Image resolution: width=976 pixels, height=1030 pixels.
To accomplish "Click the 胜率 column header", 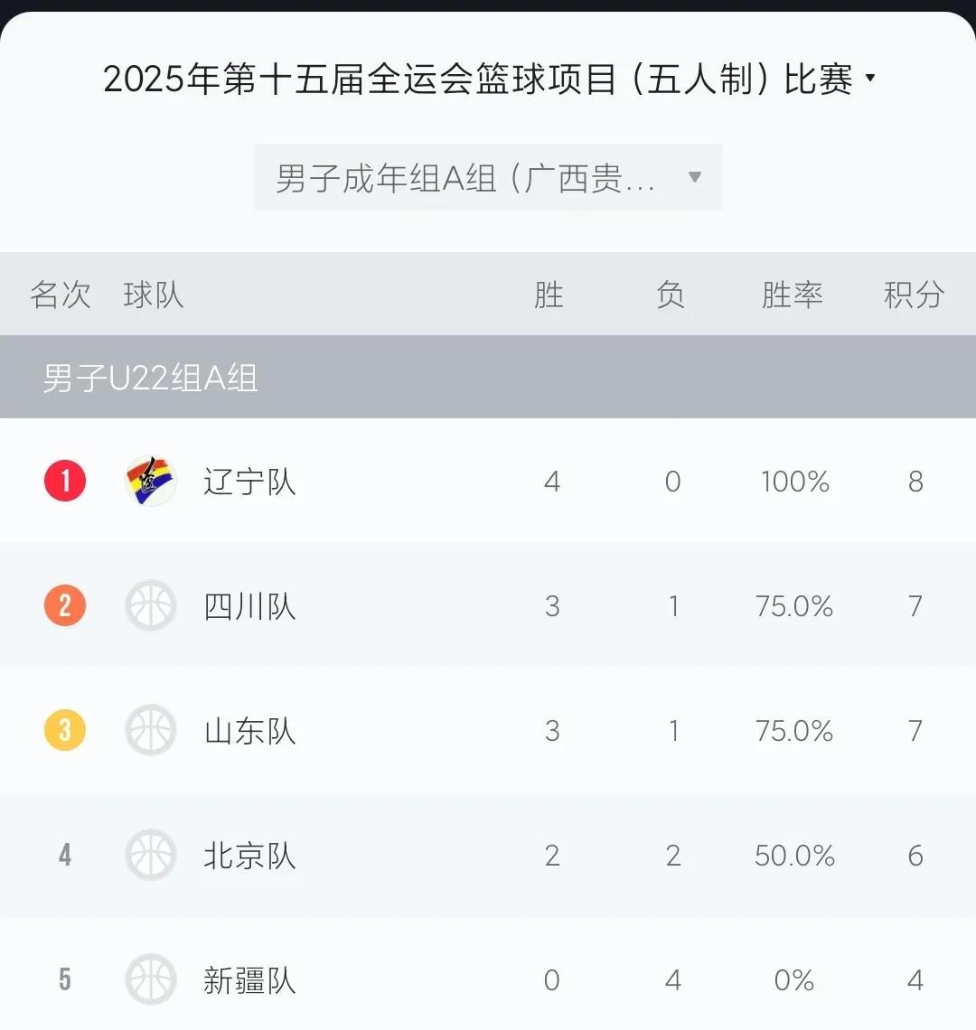I will click(792, 295).
